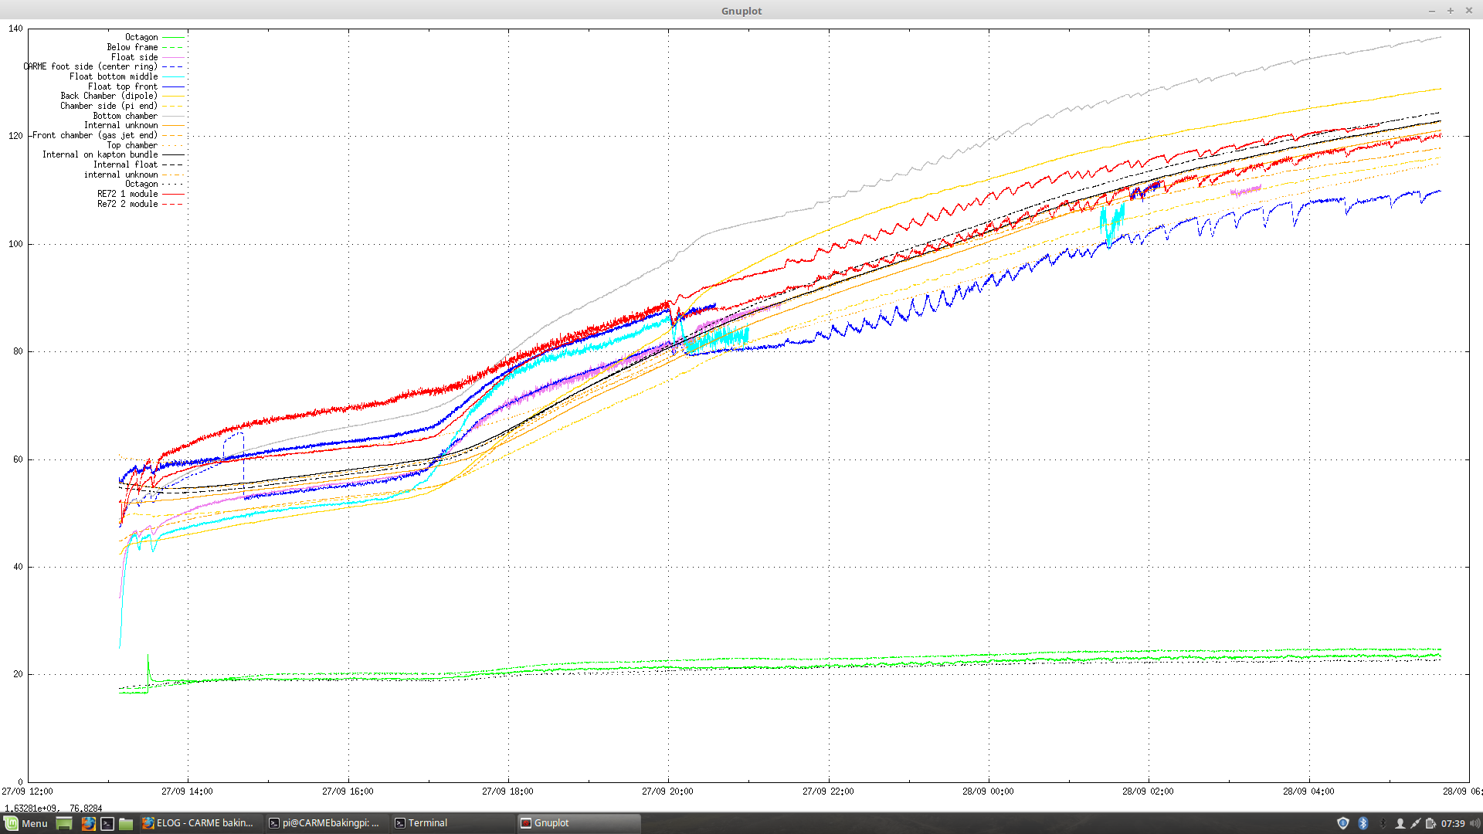Toggle 'Re72 2 module' legend curve
The image size is (1483, 834).
tap(127, 204)
